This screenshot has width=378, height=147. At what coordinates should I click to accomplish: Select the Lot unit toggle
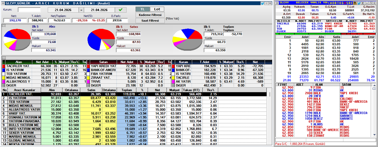(x=157, y=9)
